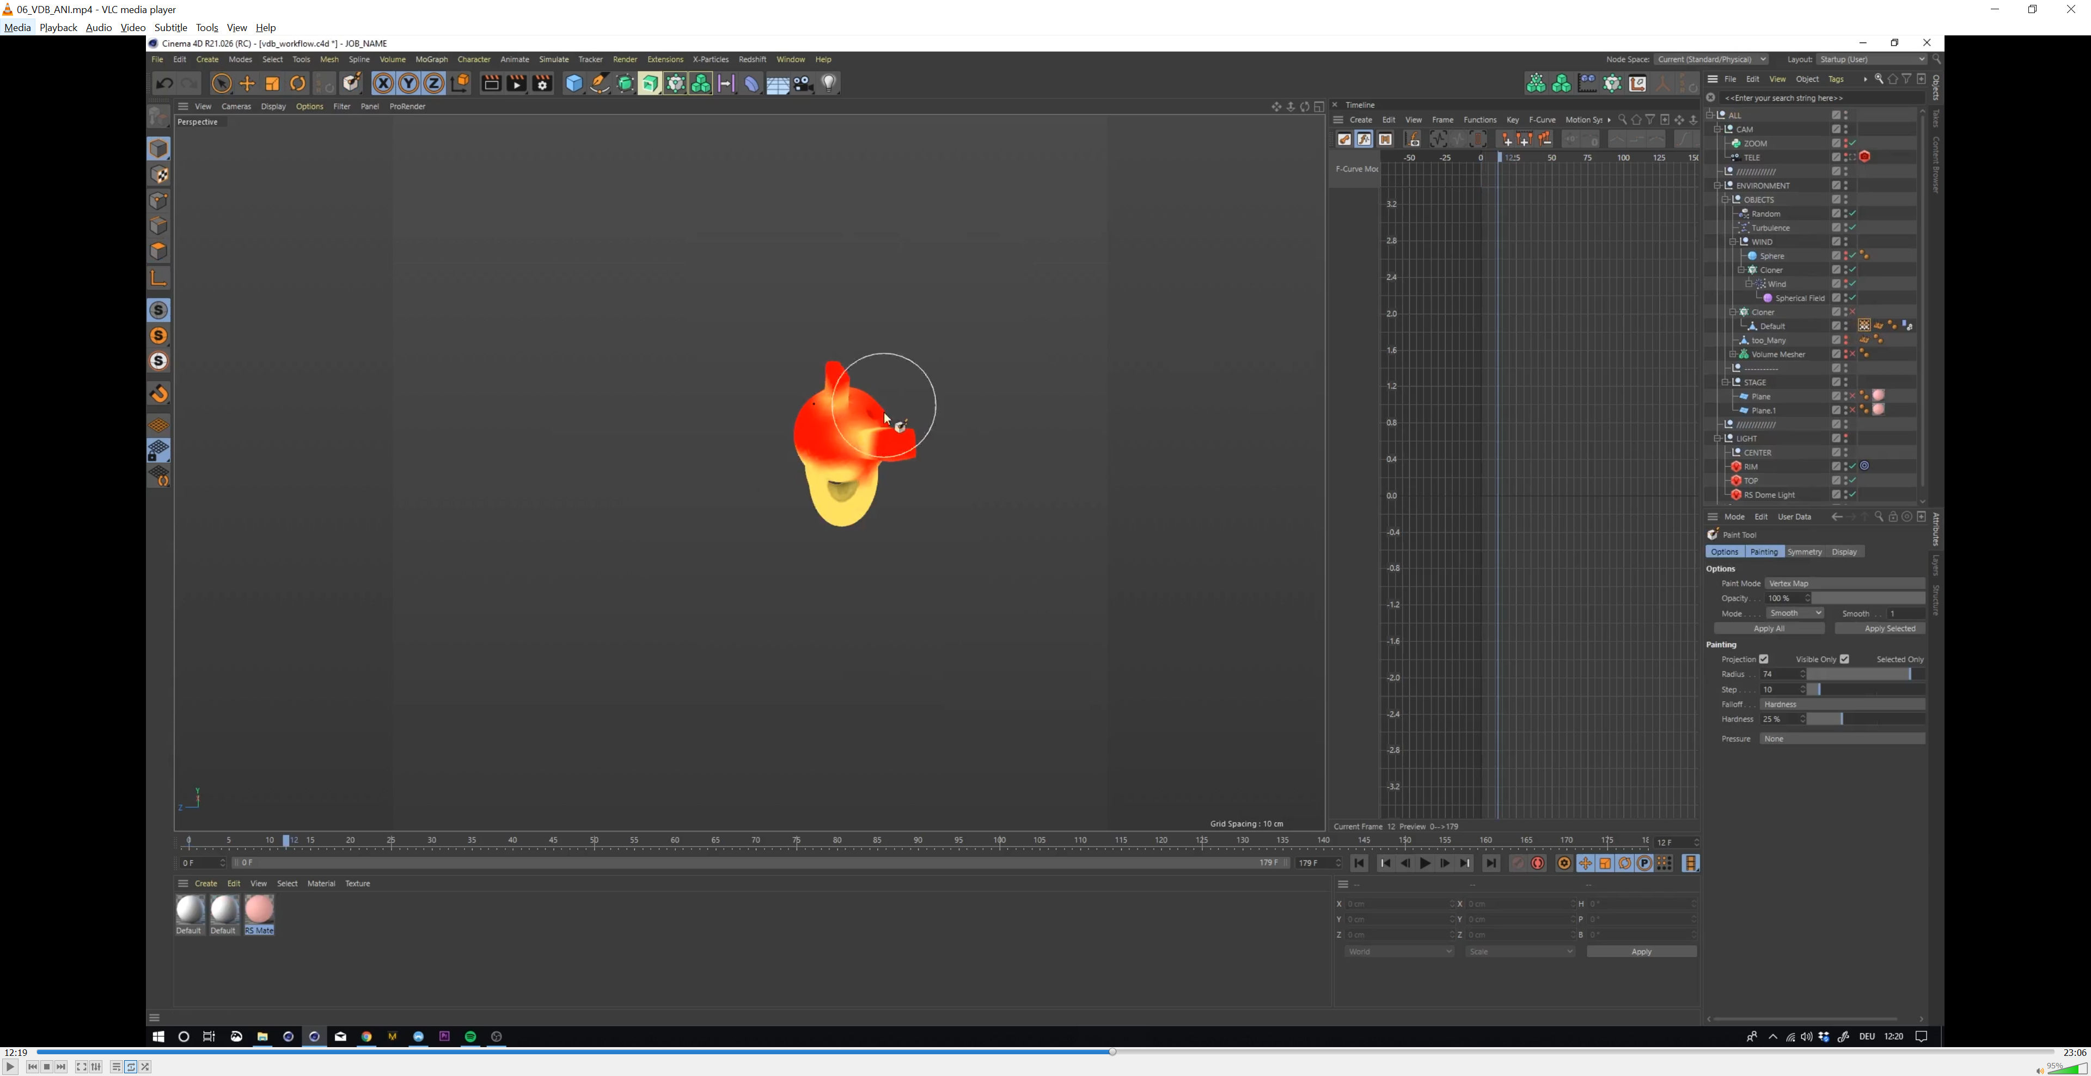The image size is (2091, 1076).
Task: Collapse the ENVIRONMENT group in object tree
Action: pyautogui.click(x=1717, y=186)
